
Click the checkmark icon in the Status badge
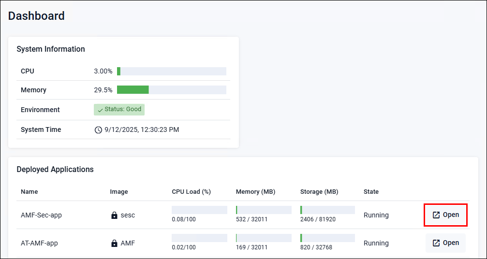tap(100, 110)
